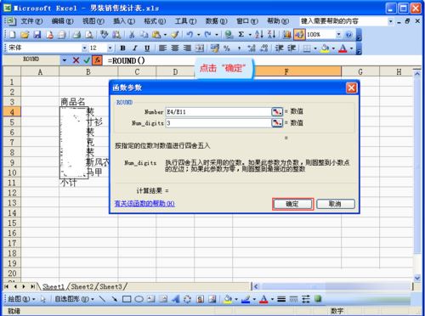
Task: Open the AutoSum dropdown arrow
Action: 250,35
